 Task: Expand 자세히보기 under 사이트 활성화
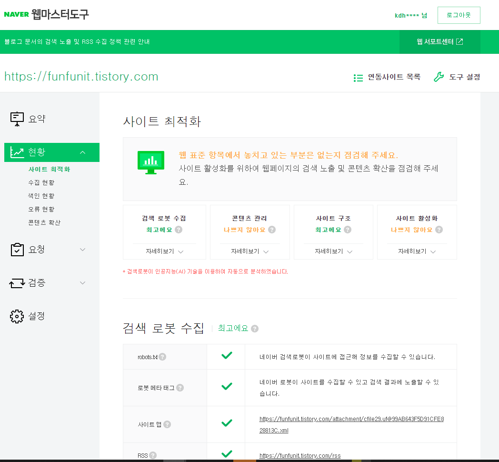pyautogui.click(x=417, y=251)
